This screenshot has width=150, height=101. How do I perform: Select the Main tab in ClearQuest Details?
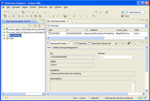[x=49, y=48]
